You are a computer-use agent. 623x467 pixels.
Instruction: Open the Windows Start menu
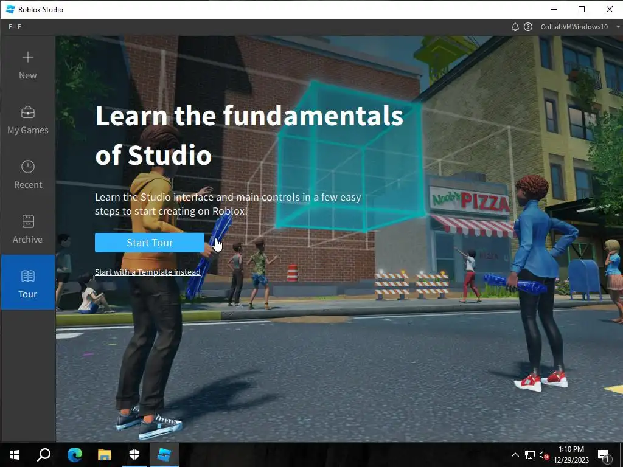click(x=15, y=455)
